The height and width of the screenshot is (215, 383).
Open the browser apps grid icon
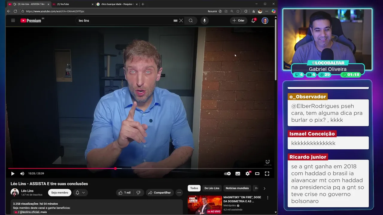tap(226, 11)
